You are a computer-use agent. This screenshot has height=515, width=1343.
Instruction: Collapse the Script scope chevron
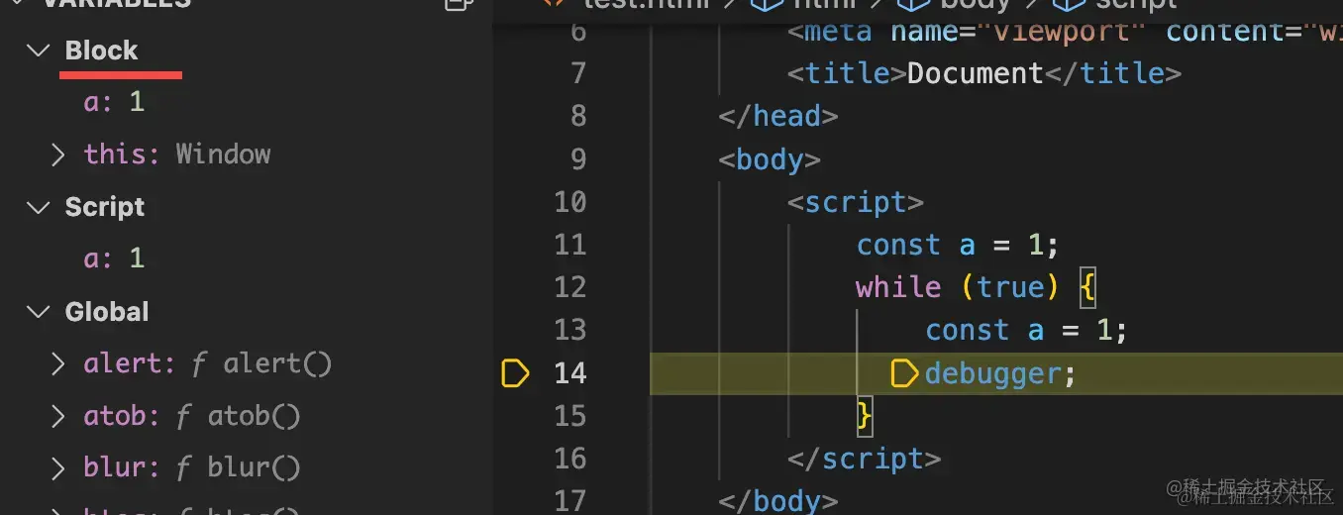tap(39, 207)
